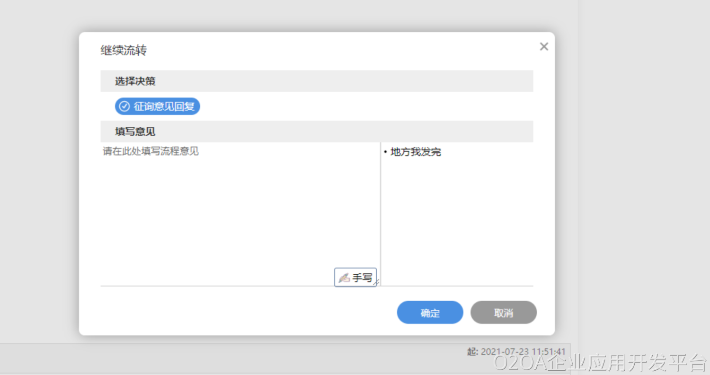Click the start timestamp 2021-07-23 11:51:41

pyautogui.click(x=523, y=351)
